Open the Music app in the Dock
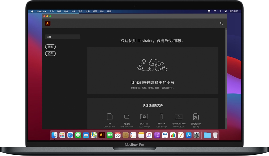Image resolution: width=269 pixels, height=156 pixels. 149,135
